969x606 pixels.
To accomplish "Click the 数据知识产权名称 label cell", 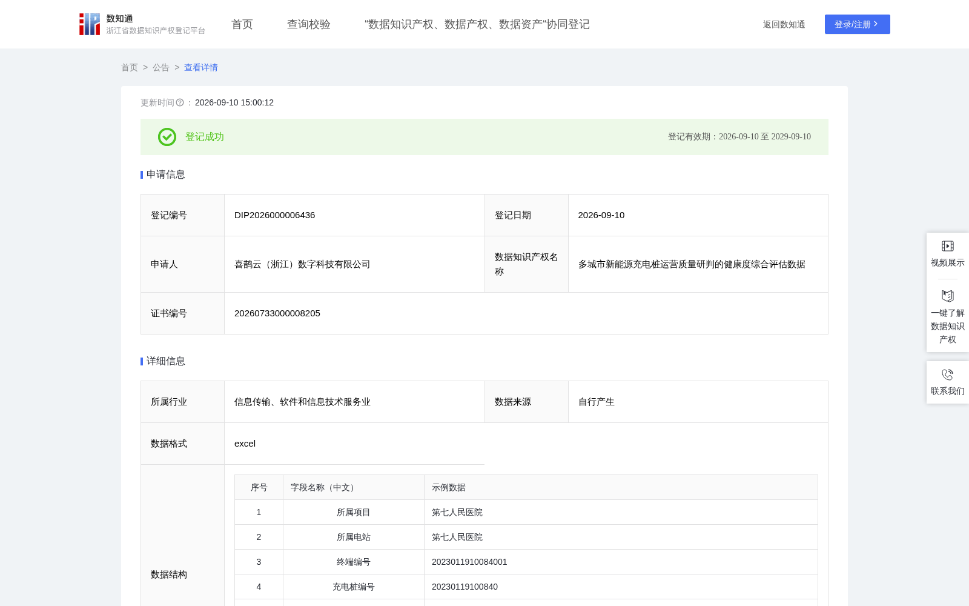I will (x=526, y=264).
